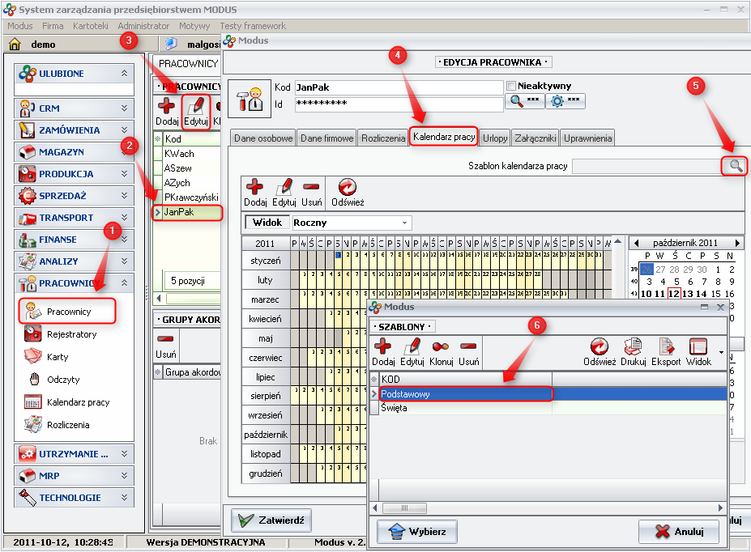Open Karty in the sidebar

[58, 357]
